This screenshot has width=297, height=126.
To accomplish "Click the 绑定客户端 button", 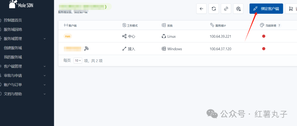I will (266, 9).
